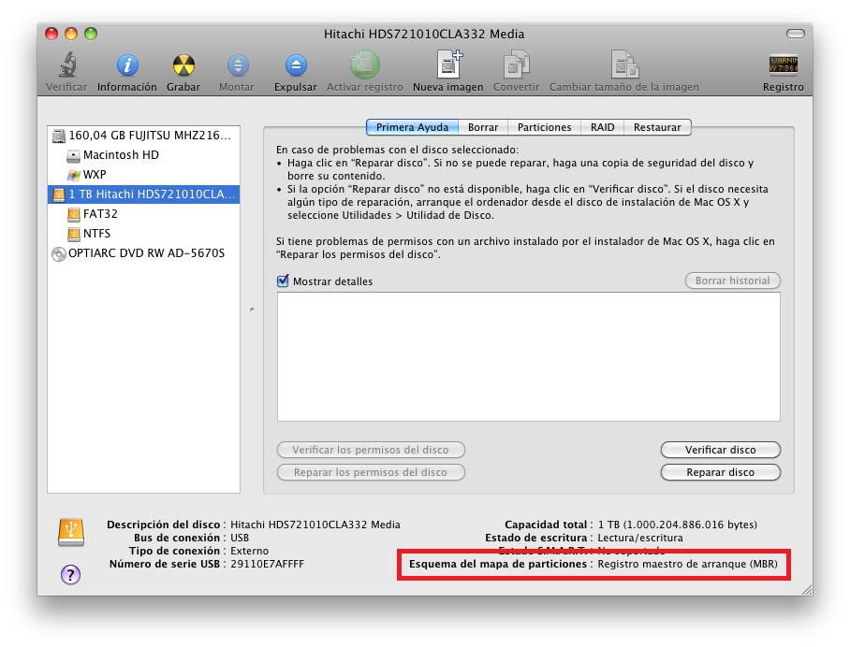Click Registro maestro de arranque (MBR) text
The image size is (850, 647).
687,564
